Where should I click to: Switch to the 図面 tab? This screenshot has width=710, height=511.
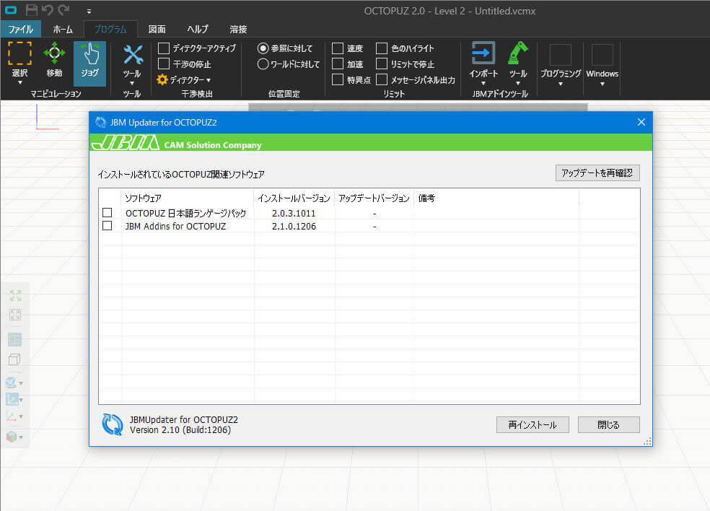(157, 29)
